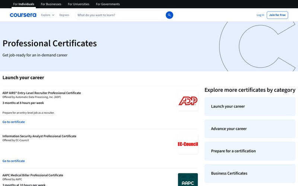Expand the Explore dropdown menu
This screenshot has height=186, width=298.
tap(48, 15)
